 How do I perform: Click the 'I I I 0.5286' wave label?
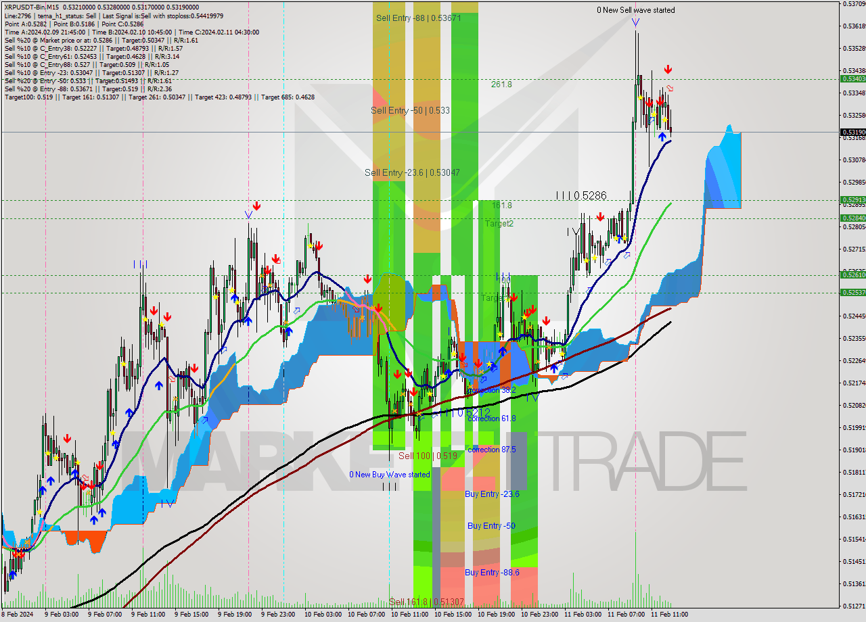click(x=580, y=195)
